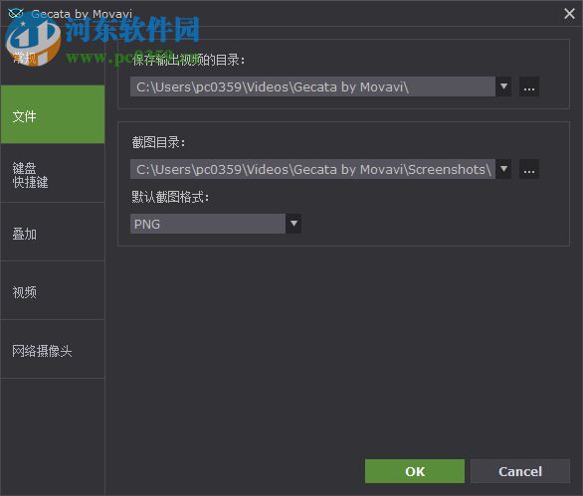This screenshot has height=496, width=583.
Task: Browse for output video folder with ... button
Action: click(528, 86)
